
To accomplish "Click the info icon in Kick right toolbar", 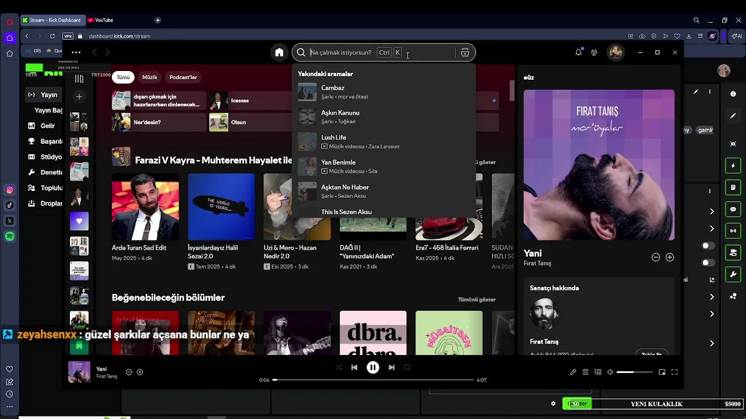I will [x=733, y=94].
